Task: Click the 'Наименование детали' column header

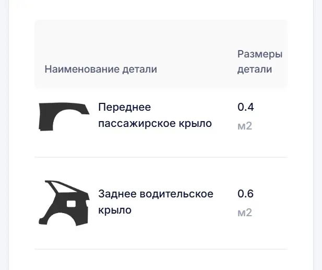Action: tap(101, 69)
